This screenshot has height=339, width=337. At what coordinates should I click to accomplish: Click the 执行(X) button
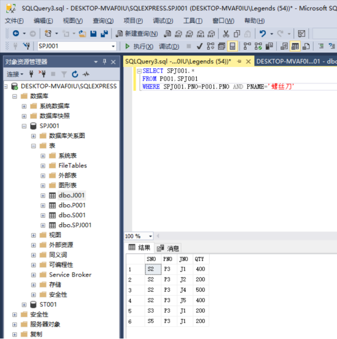click(139, 46)
